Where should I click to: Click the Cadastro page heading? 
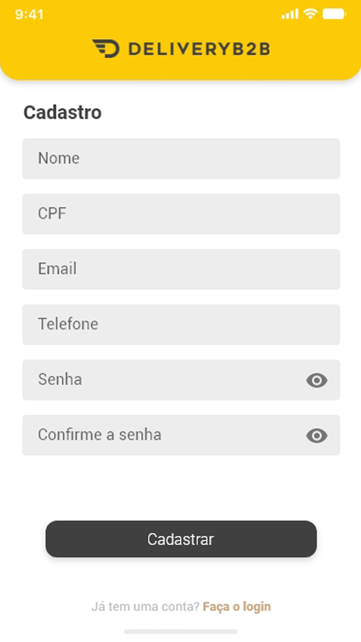coord(62,112)
